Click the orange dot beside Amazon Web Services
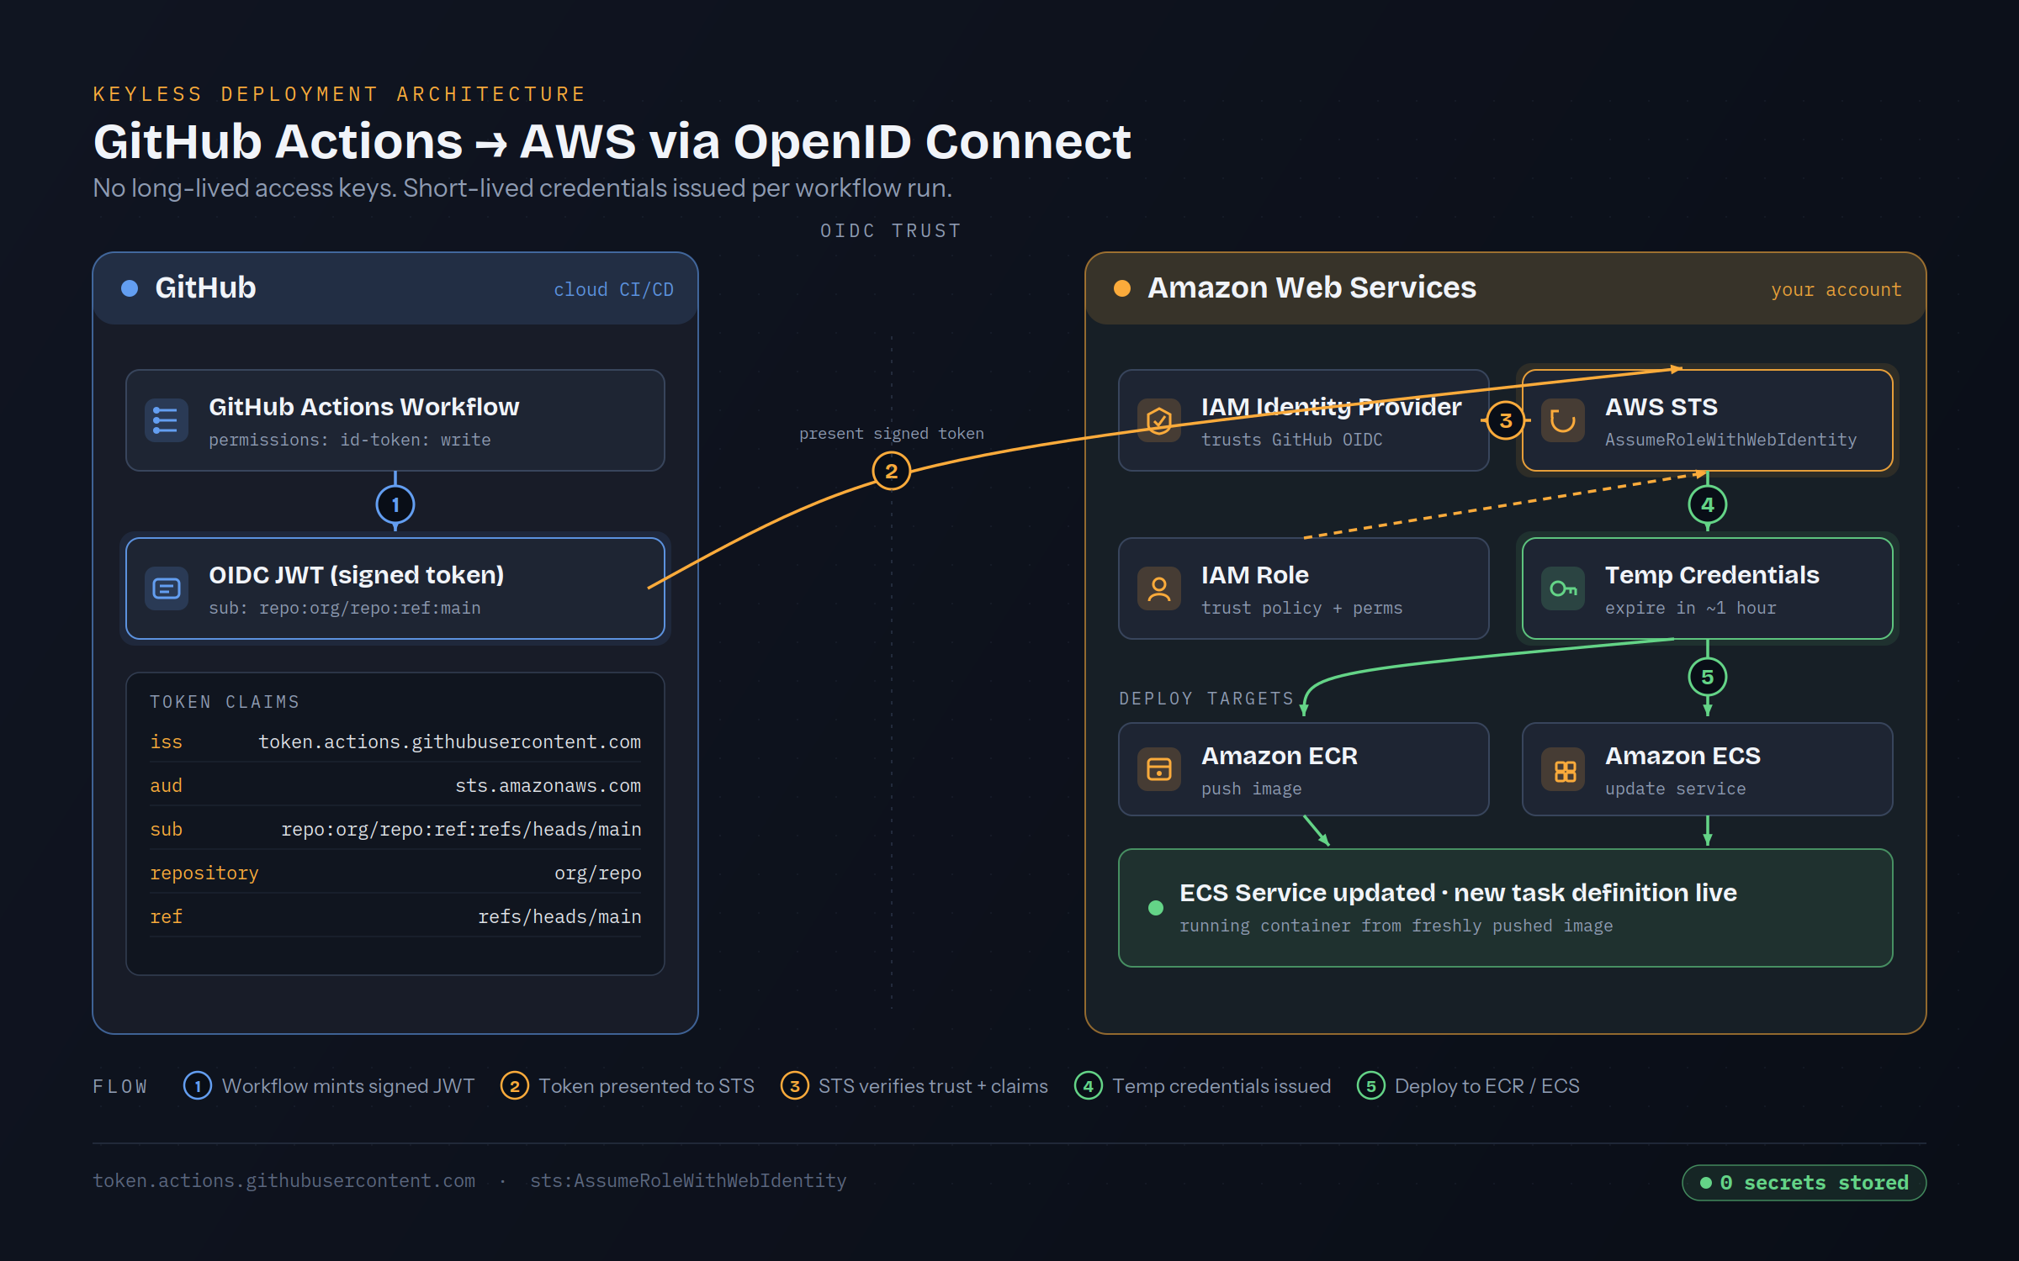The image size is (2019, 1261). point(1121,288)
